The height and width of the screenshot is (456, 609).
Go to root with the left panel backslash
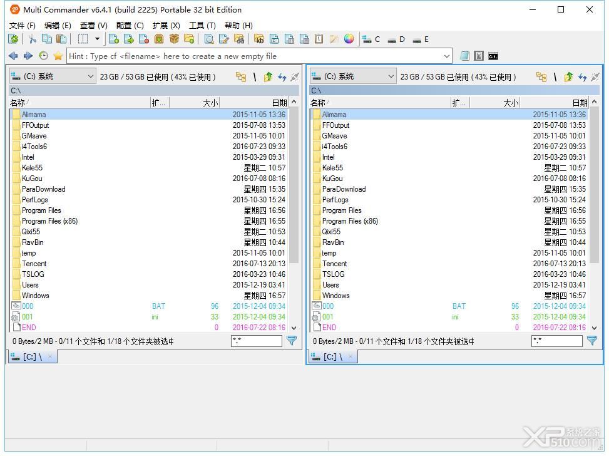coord(255,77)
